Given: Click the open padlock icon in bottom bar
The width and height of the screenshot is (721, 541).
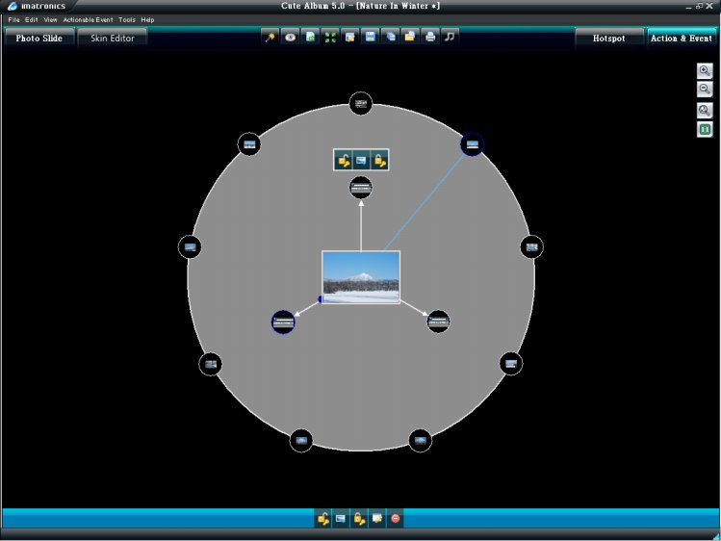Looking at the screenshot, I should tap(322, 519).
